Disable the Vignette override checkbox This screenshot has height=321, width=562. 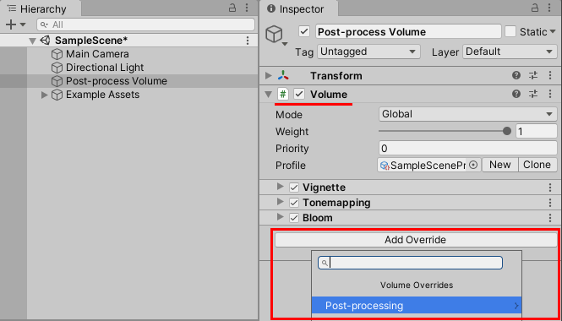coord(294,188)
